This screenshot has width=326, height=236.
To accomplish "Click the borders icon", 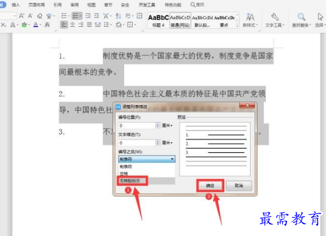I will [130, 25].
